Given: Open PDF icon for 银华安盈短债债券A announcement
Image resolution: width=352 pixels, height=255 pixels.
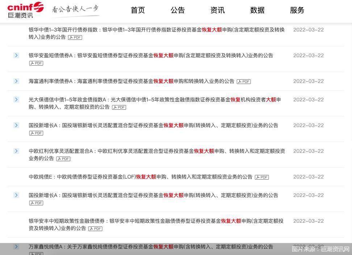Looking at the screenshot, I should click(x=36, y=63).
